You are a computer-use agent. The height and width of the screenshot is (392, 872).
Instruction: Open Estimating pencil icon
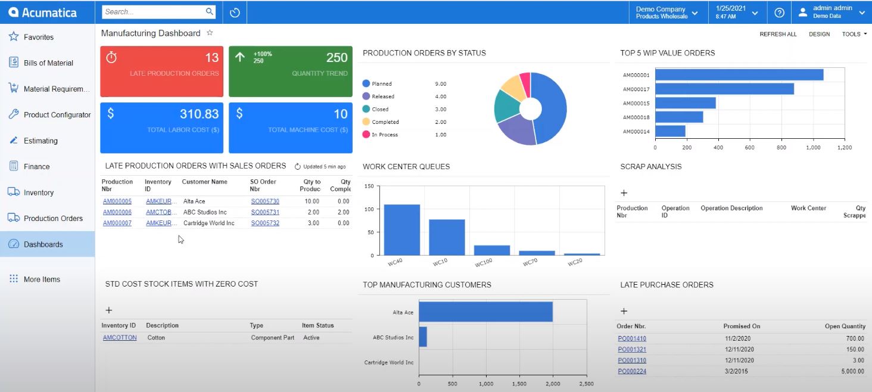(14, 141)
